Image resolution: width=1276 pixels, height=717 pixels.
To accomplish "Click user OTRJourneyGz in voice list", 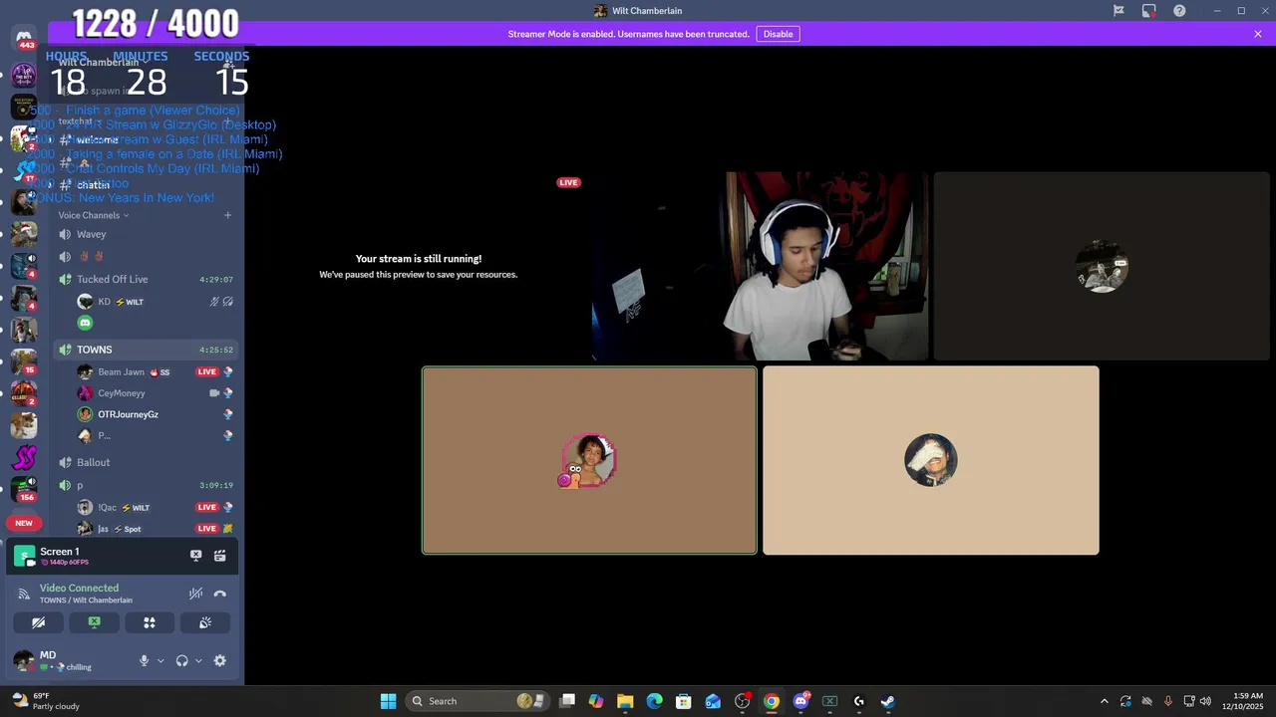I will (155, 414).
